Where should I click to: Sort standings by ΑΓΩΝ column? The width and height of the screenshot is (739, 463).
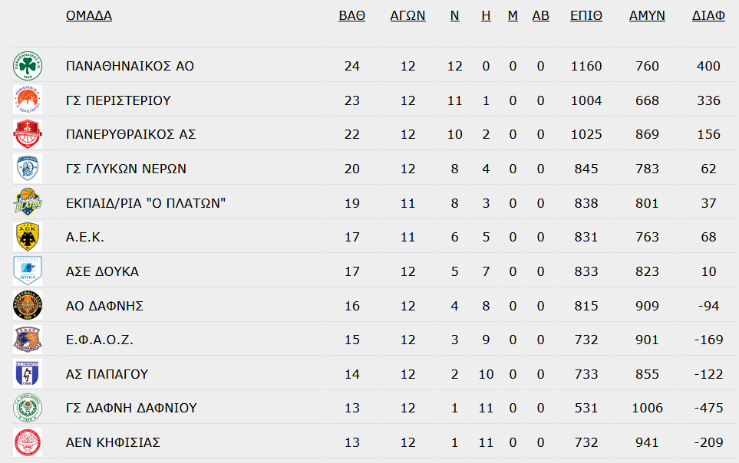pyautogui.click(x=407, y=15)
